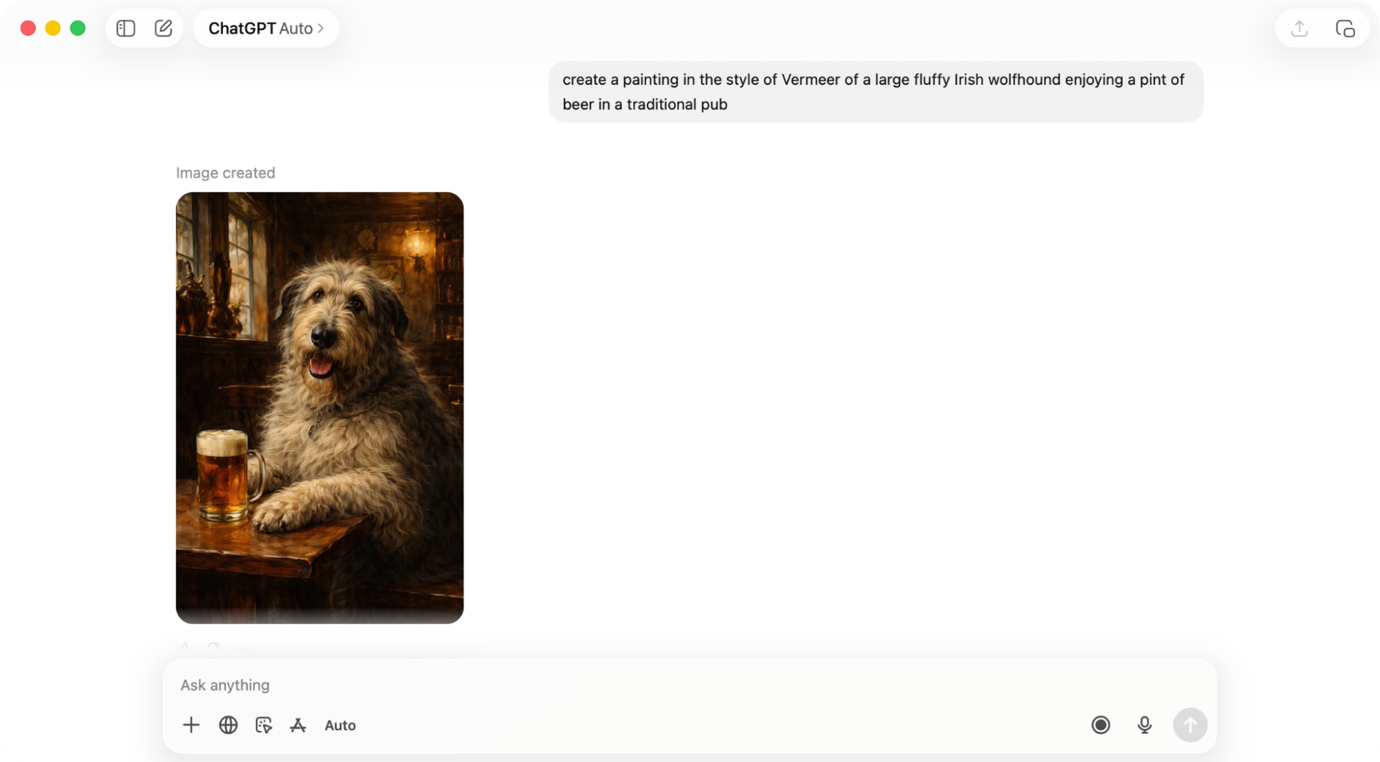Open the apps connector icon

298,725
